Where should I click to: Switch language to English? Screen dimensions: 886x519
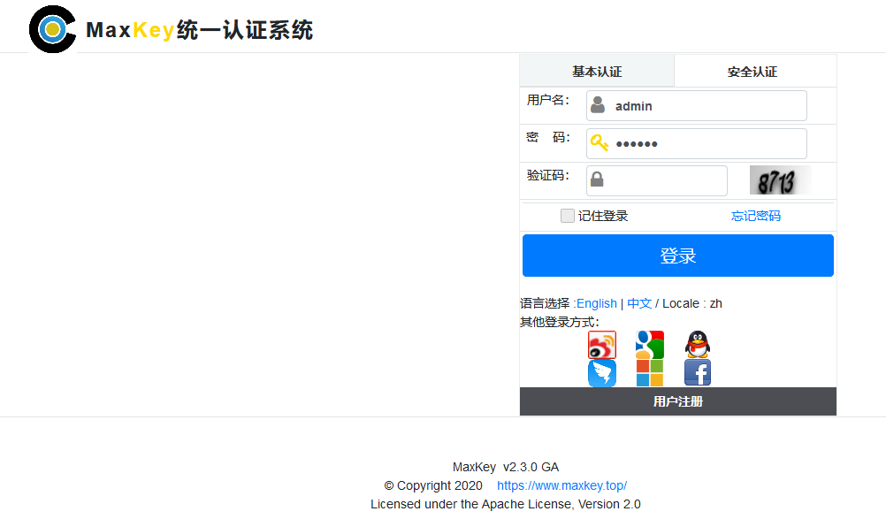pos(598,303)
